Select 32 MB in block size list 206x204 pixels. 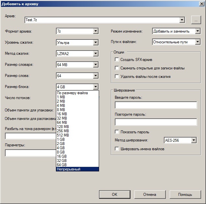77,118
